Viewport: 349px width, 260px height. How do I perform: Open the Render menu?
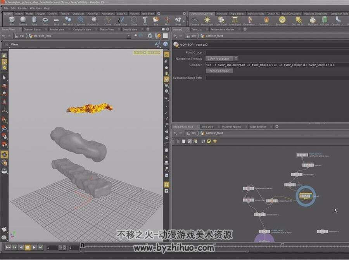click(x=22, y=8)
